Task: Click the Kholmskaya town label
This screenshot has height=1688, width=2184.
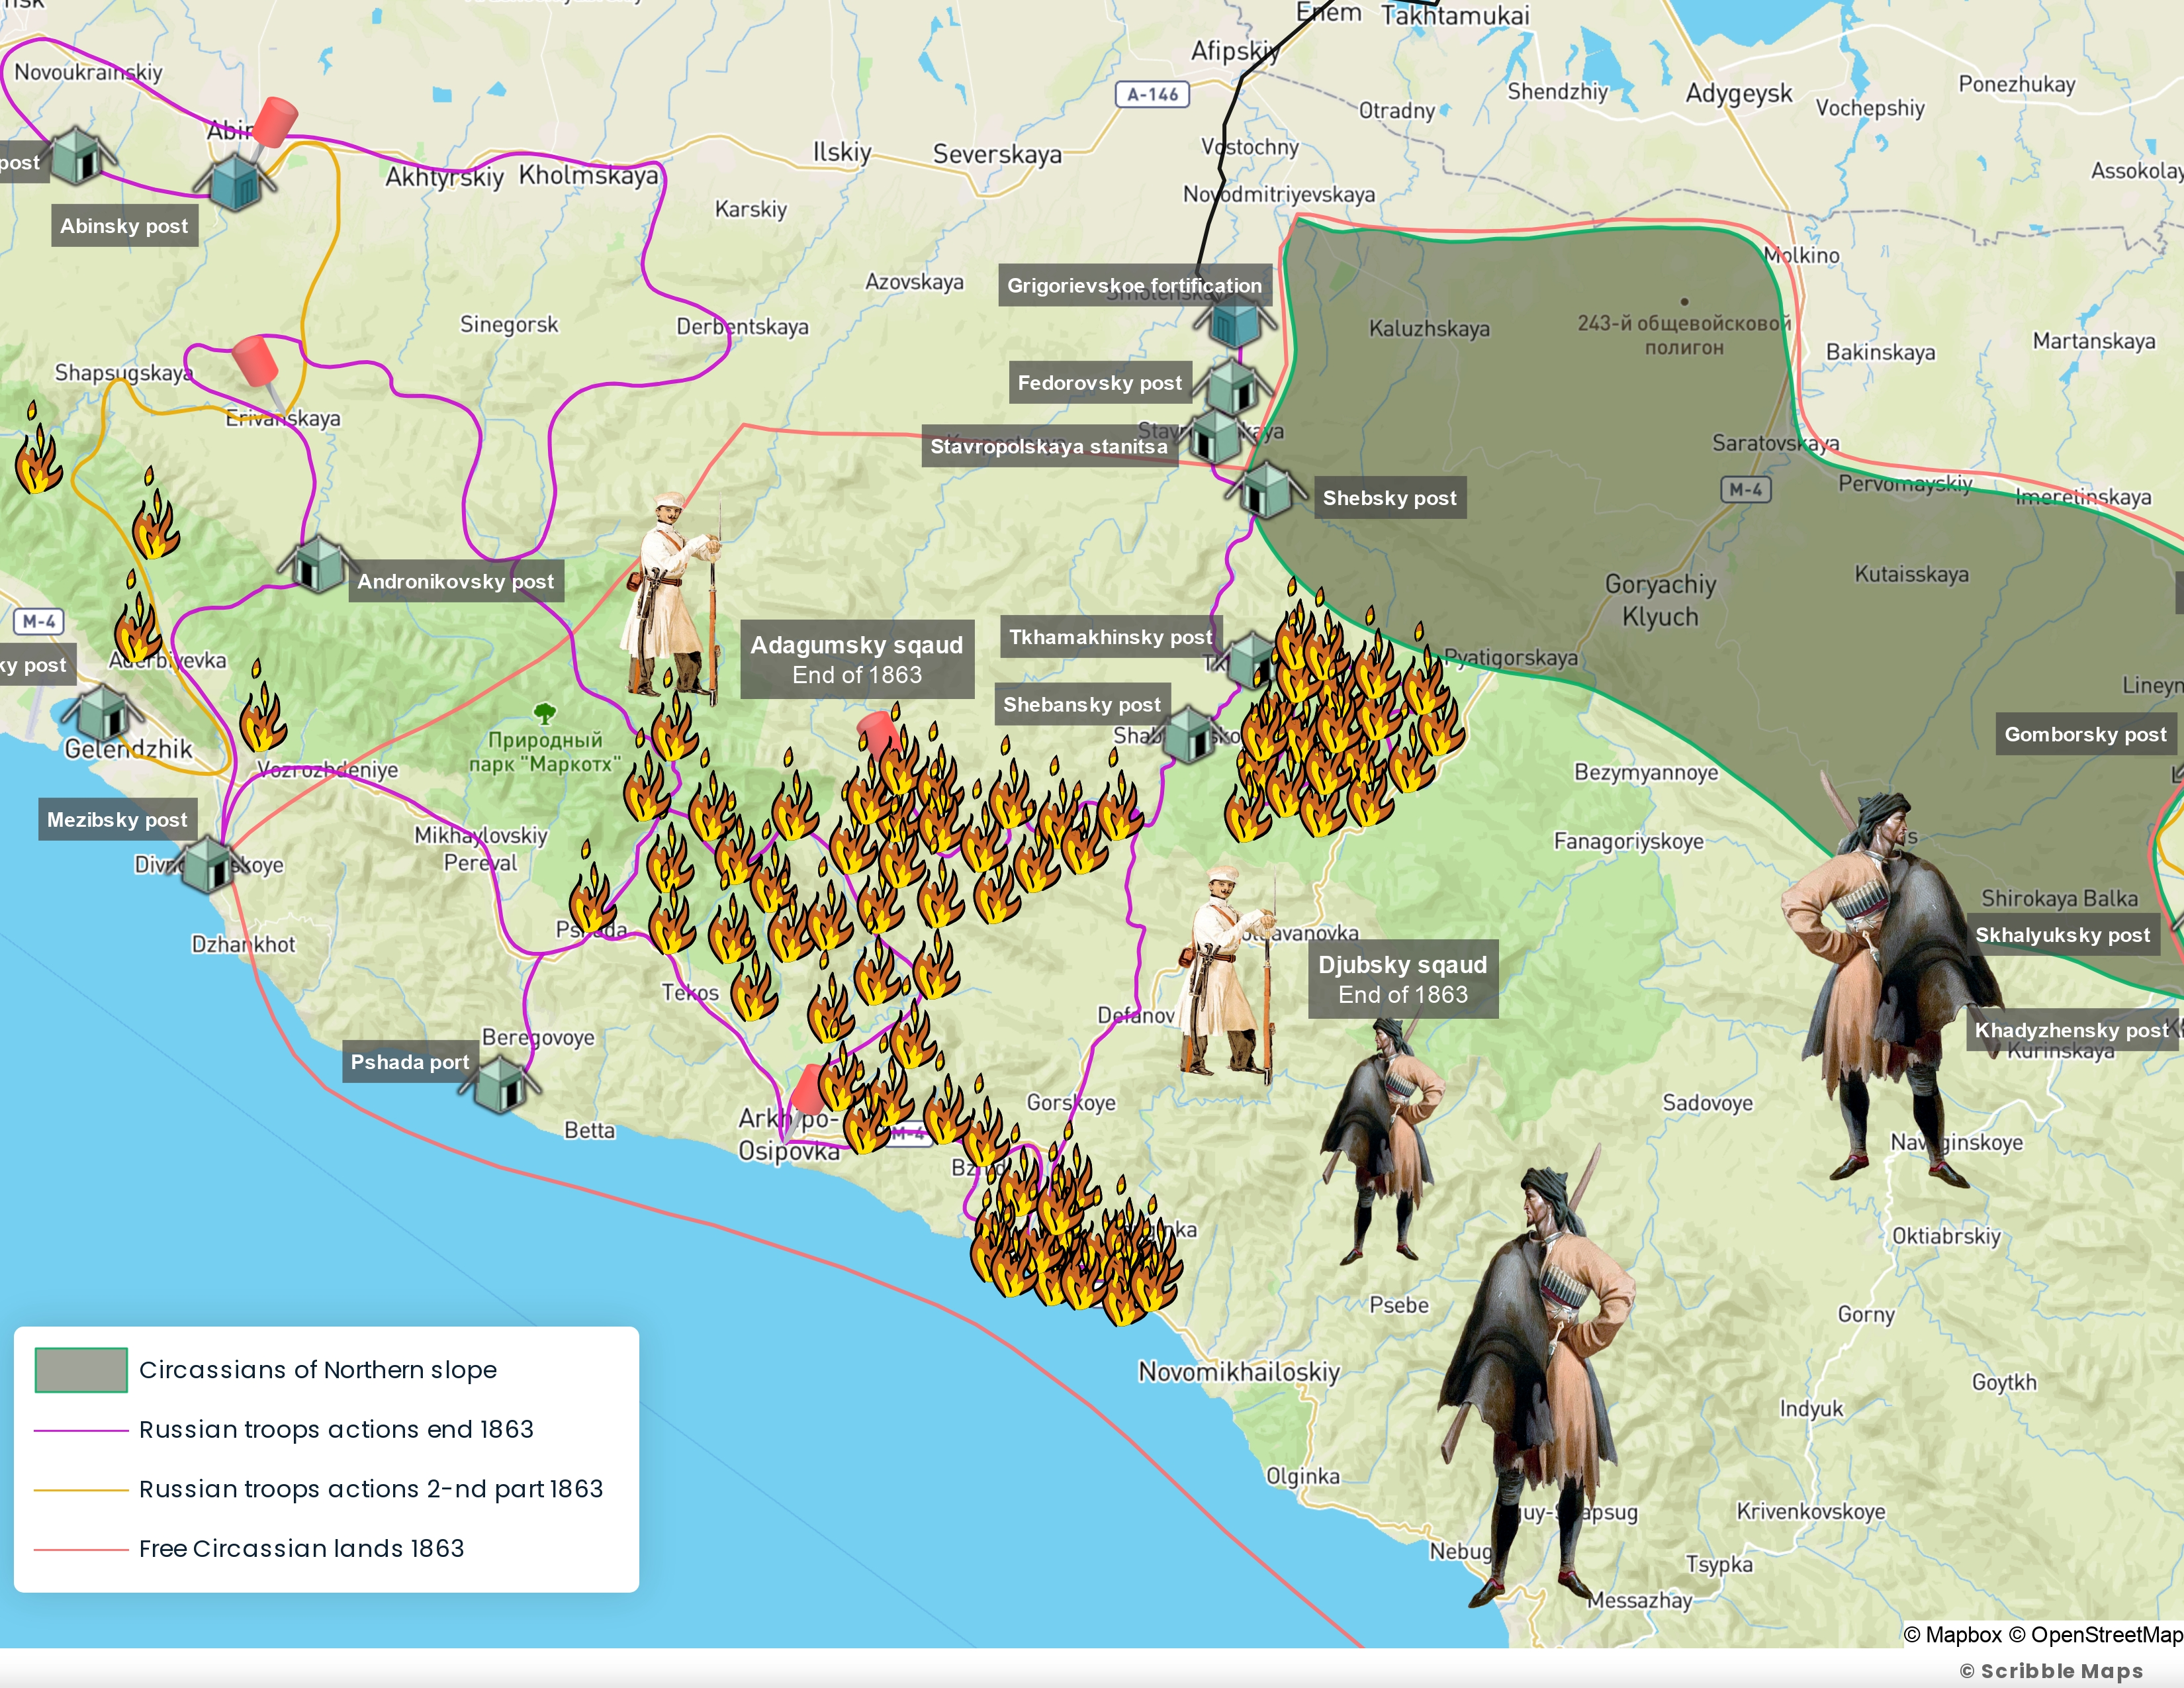Action: coord(589,175)
